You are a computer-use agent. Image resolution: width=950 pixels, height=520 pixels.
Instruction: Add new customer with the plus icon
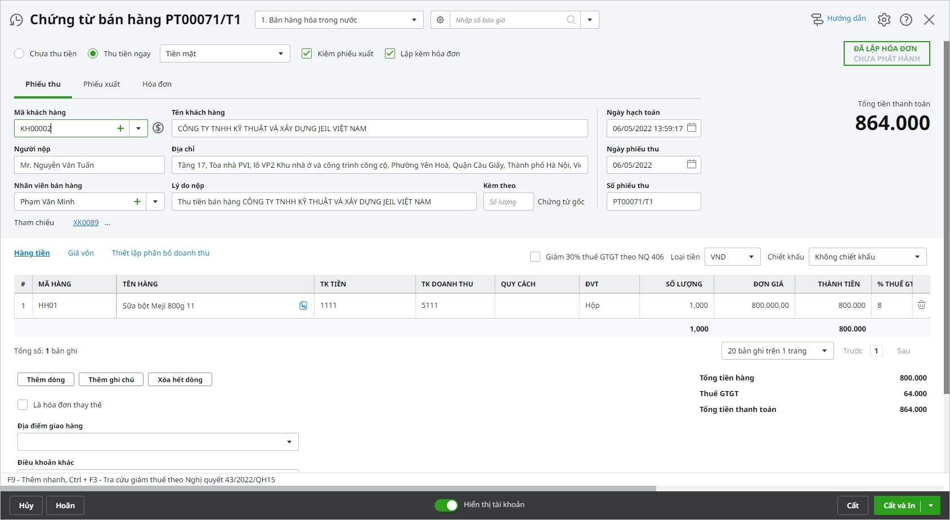120,128
